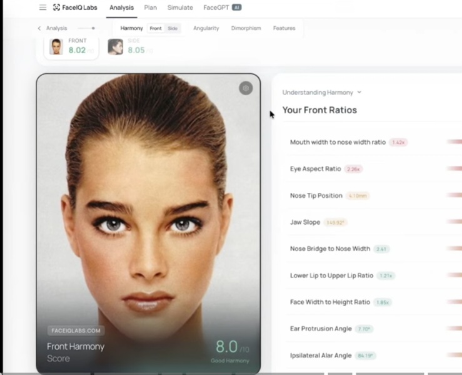
Task: Open the hamburger menu icon
Action: point(43,8)
